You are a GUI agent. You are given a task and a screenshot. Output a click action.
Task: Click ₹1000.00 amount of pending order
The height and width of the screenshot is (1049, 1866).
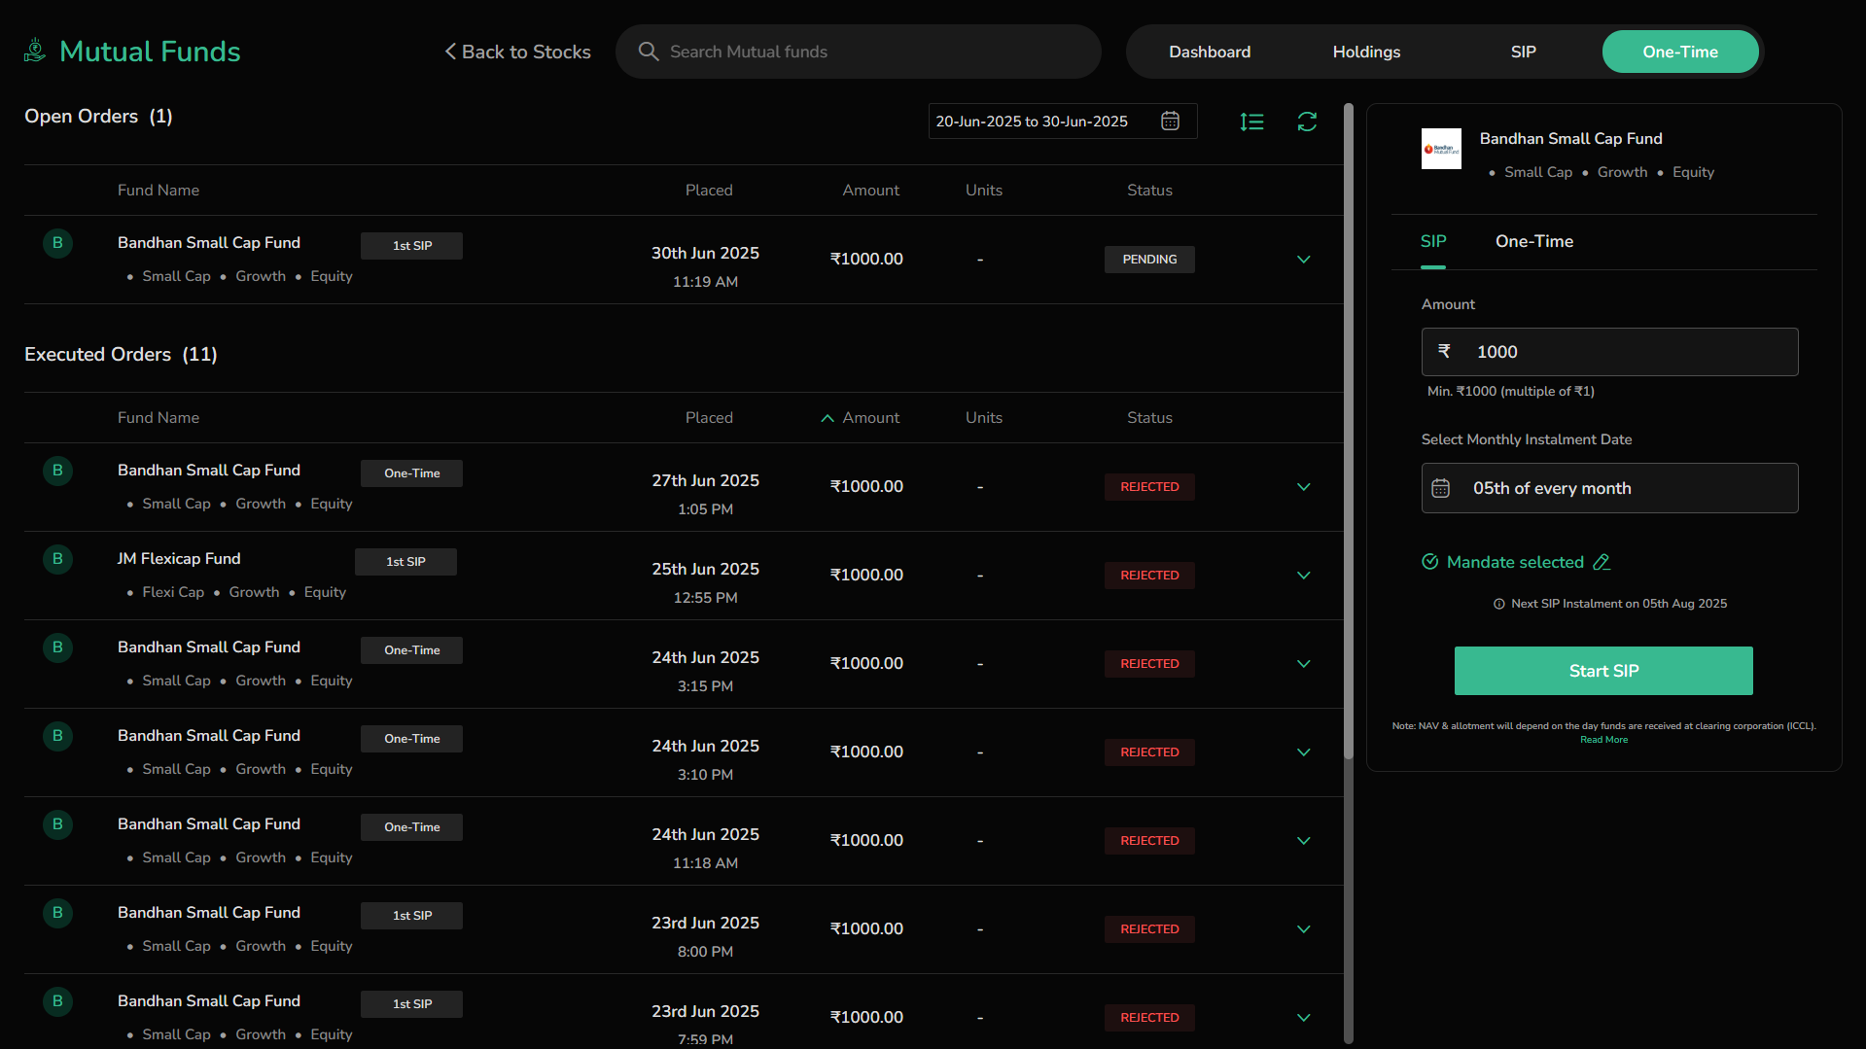coord(866,260)
